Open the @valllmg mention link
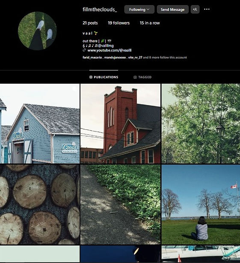This screenshot has height=263, width=240. pyautogui.click(x=106, y=46)
